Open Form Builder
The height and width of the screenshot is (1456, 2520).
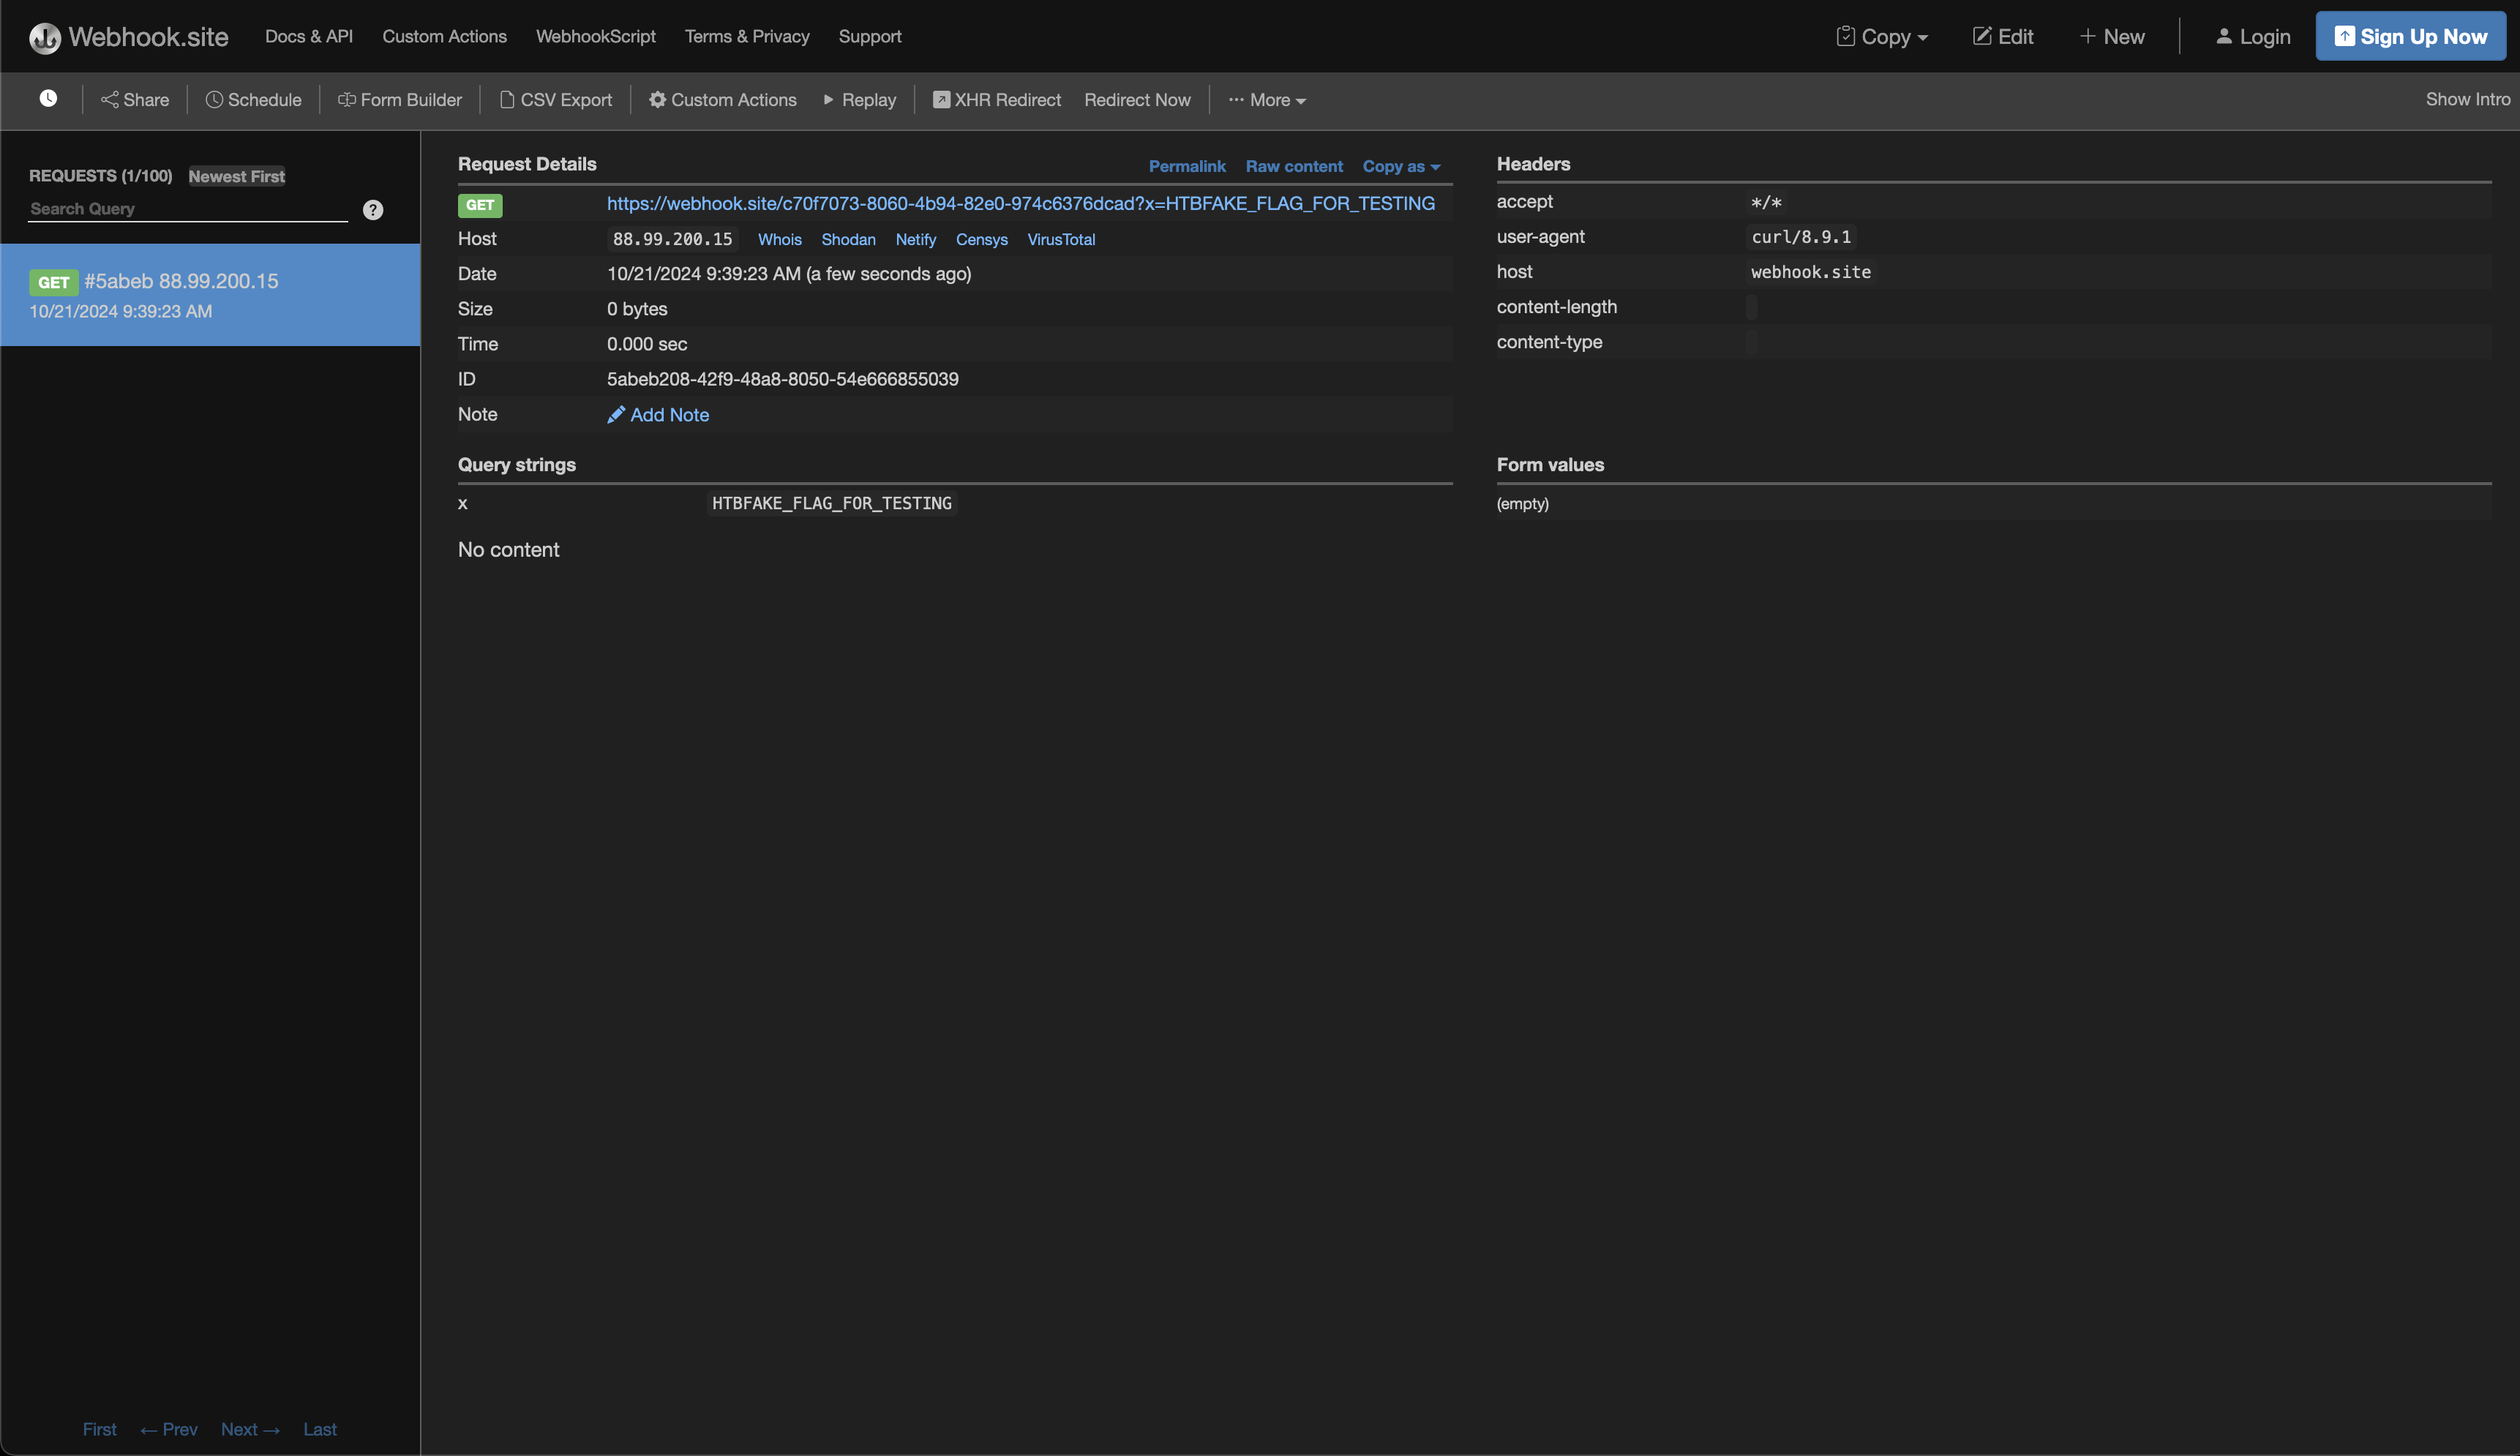pyautogui.click(x=400, y=100)
